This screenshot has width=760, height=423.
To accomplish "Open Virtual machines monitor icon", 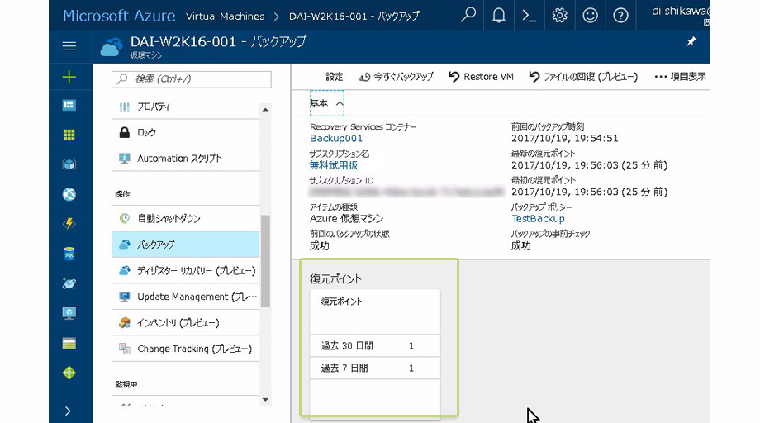I will pyautogui.click(x=69, y=313).
